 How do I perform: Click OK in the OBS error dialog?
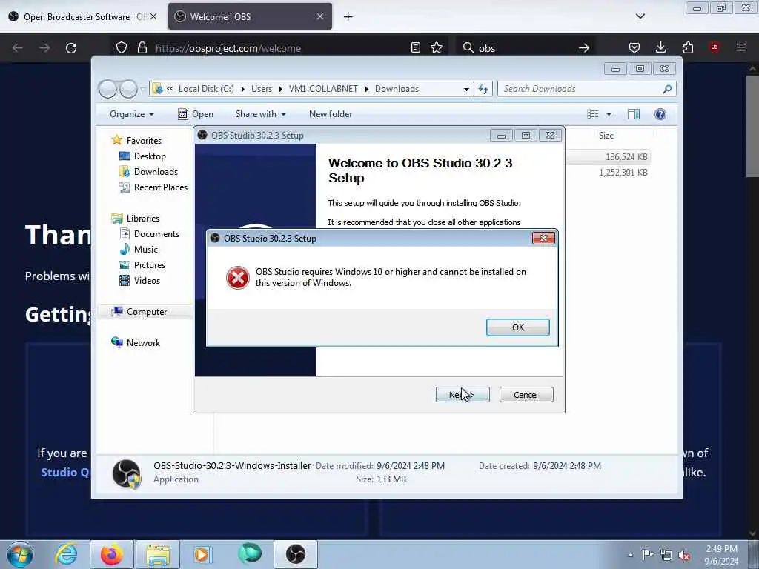point(517,327)
